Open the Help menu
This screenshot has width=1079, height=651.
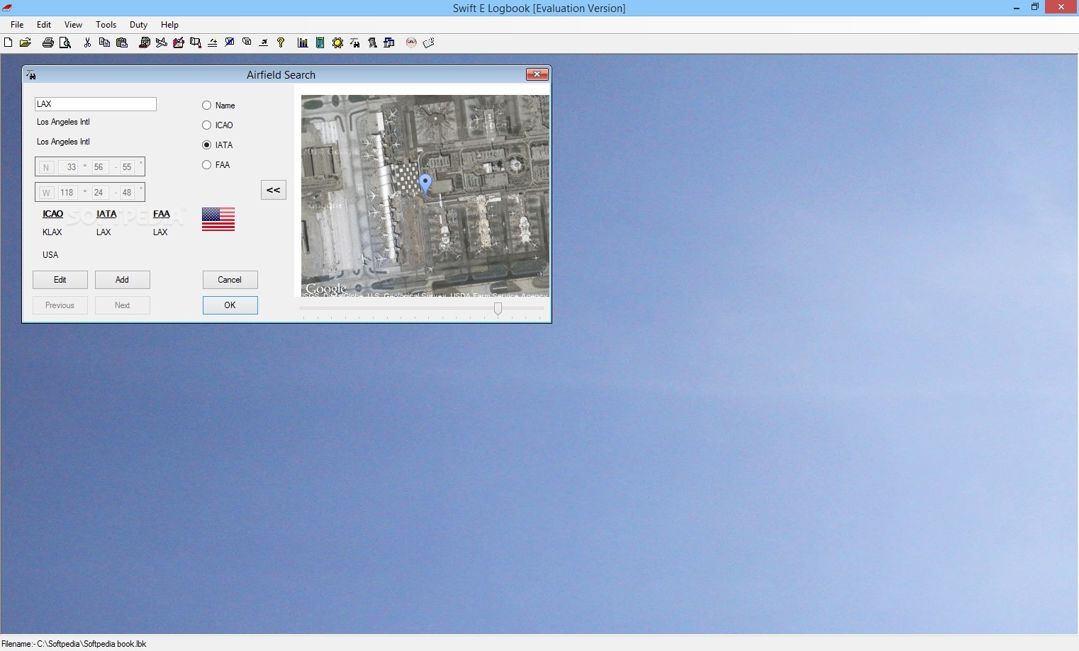tap(169, 24)
